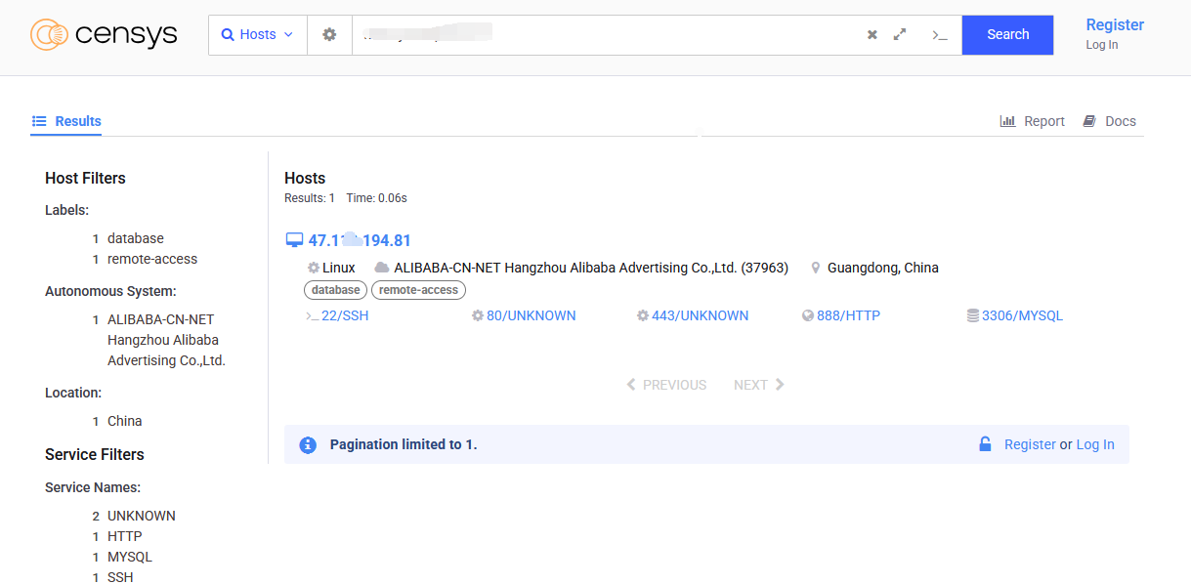Screen dimensions: 1191x584
Task: Open the Docs tab
Action: 1109,121
